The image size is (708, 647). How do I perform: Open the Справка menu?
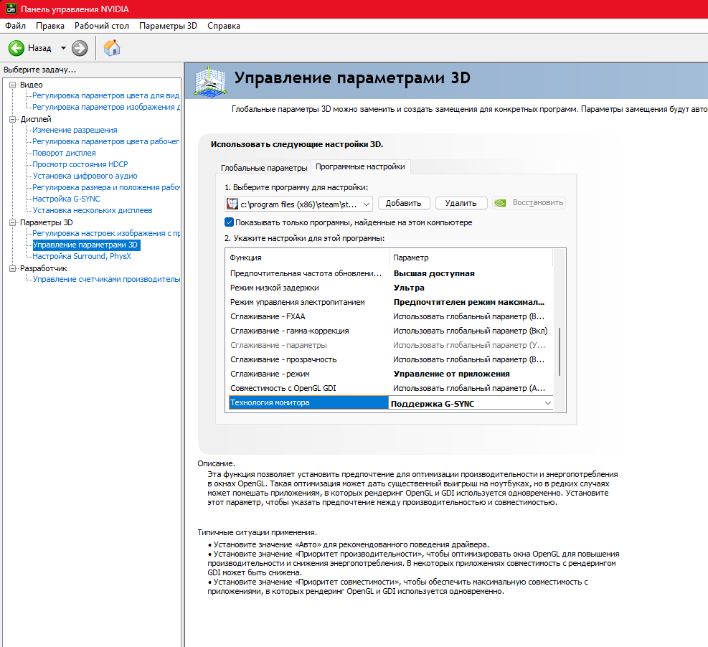(223, 26)
